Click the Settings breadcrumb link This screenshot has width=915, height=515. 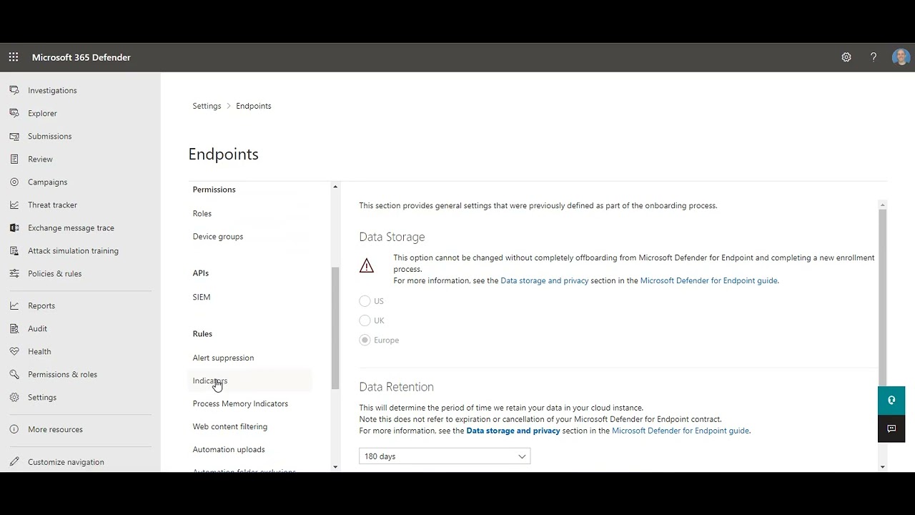[207, 106]
